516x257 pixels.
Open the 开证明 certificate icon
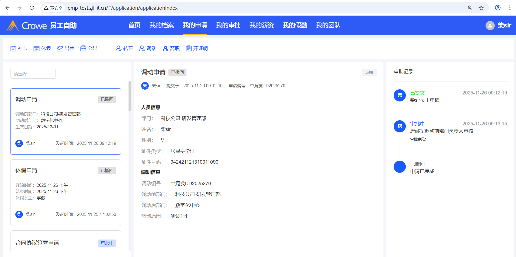(189, 48)
